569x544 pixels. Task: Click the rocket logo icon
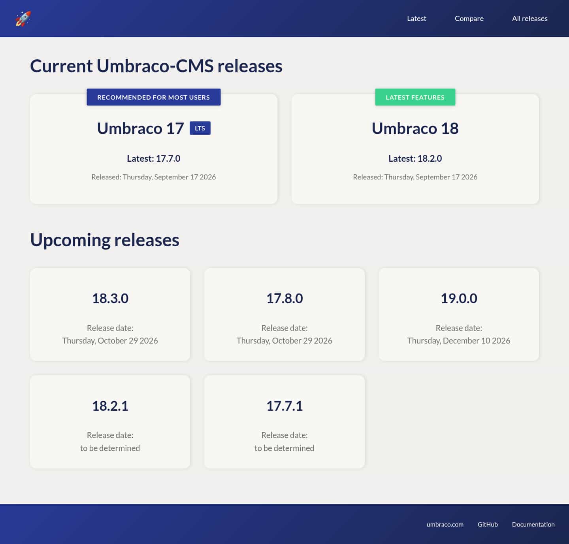pos(23,19)
